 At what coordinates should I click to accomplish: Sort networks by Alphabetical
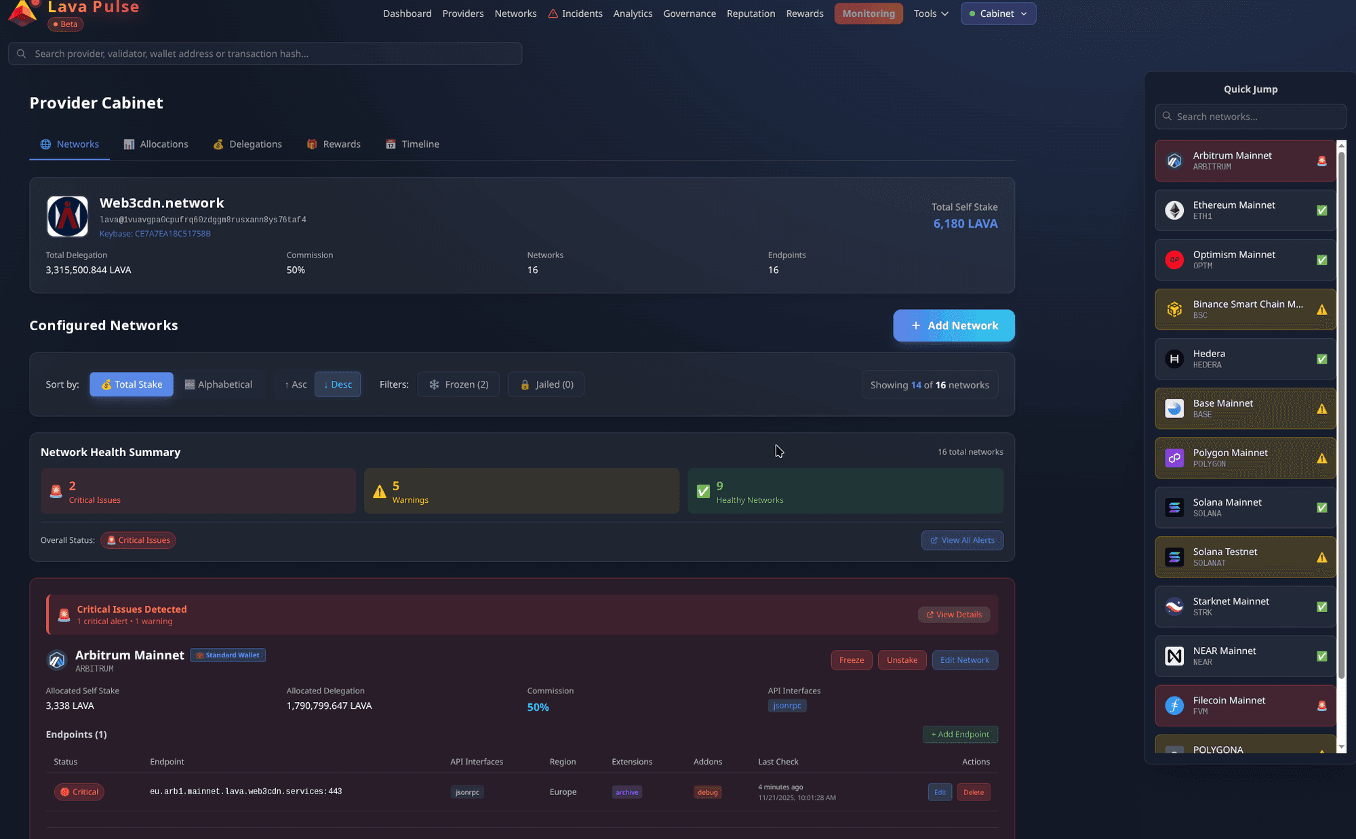point(218,384)
